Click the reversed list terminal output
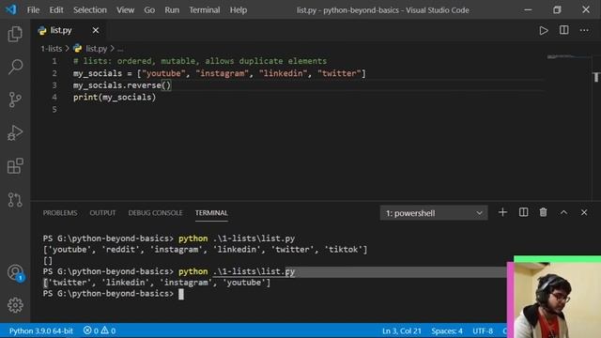Screen dimensions: 601x338 157,283
